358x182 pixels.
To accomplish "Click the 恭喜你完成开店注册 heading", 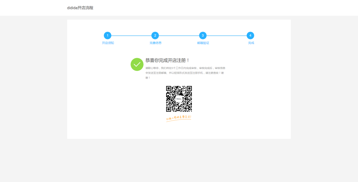I will [x=167, y=60].
